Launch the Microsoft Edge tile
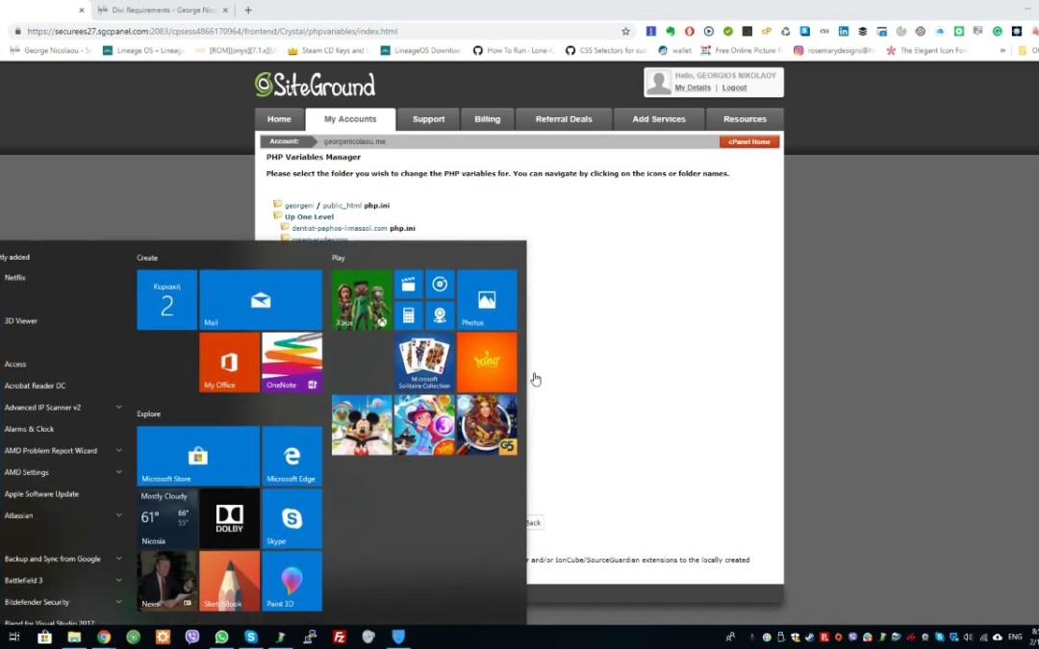The height and width of the screenshot is (649, 1039). coord(291,457)
